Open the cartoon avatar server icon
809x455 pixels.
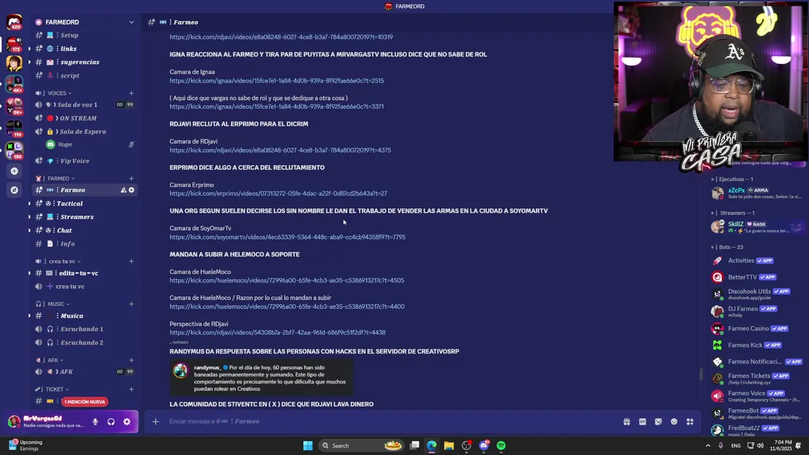(x=14, y=63)
